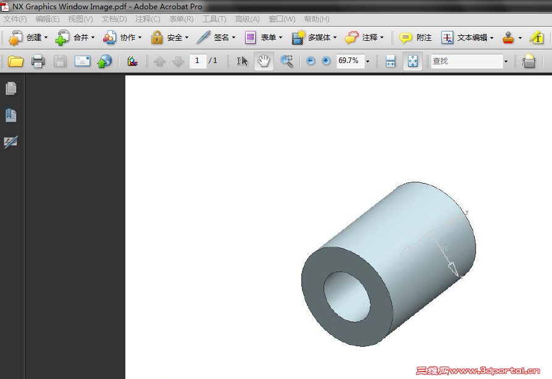Open the zoom percentage dropdown arrow

click(368, 61)
